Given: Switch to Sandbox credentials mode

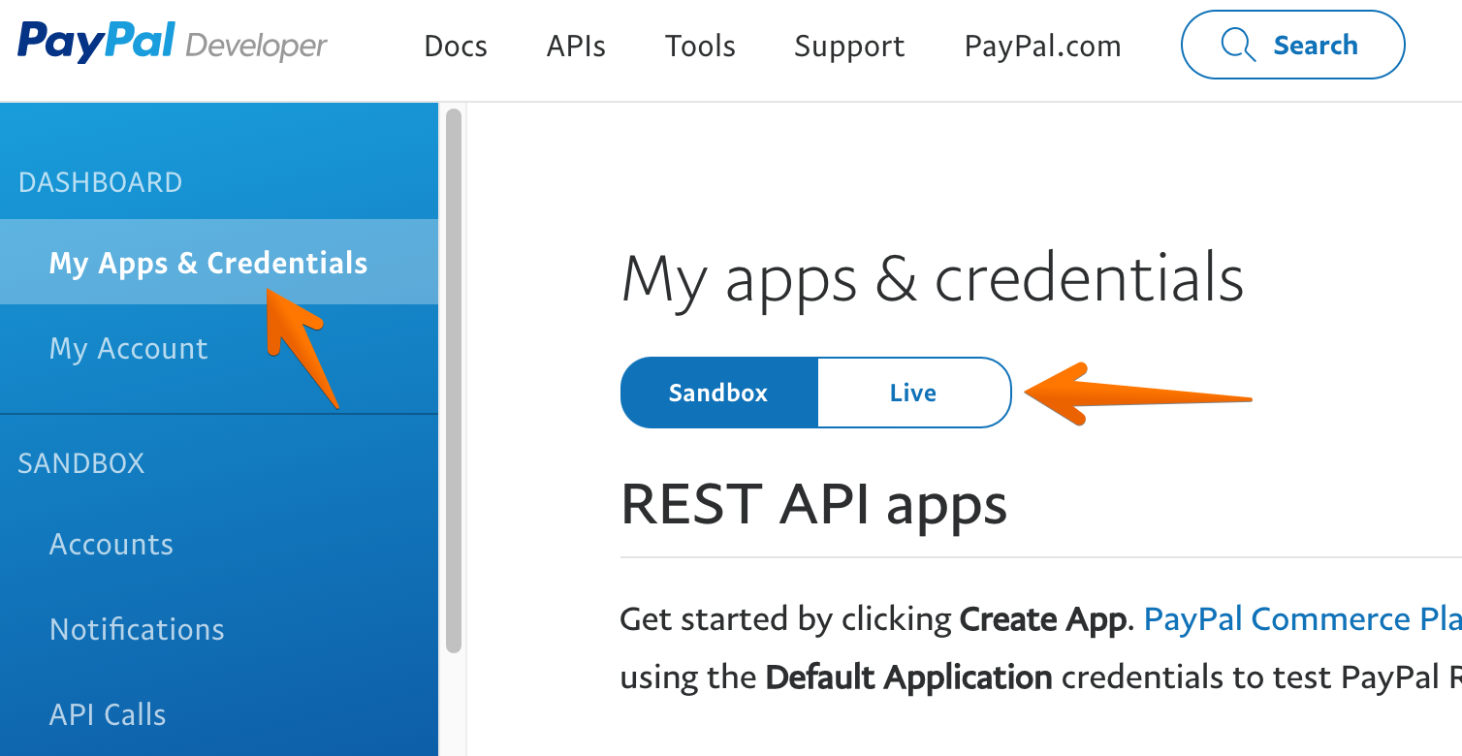Looking at the screenshot, I should (x=718, y=393).
